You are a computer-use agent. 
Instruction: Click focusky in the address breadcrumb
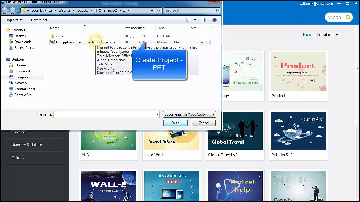(82, 10)
